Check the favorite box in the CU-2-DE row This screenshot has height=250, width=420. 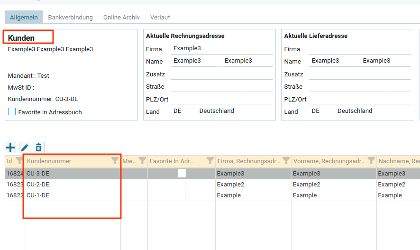coord(182,185)
